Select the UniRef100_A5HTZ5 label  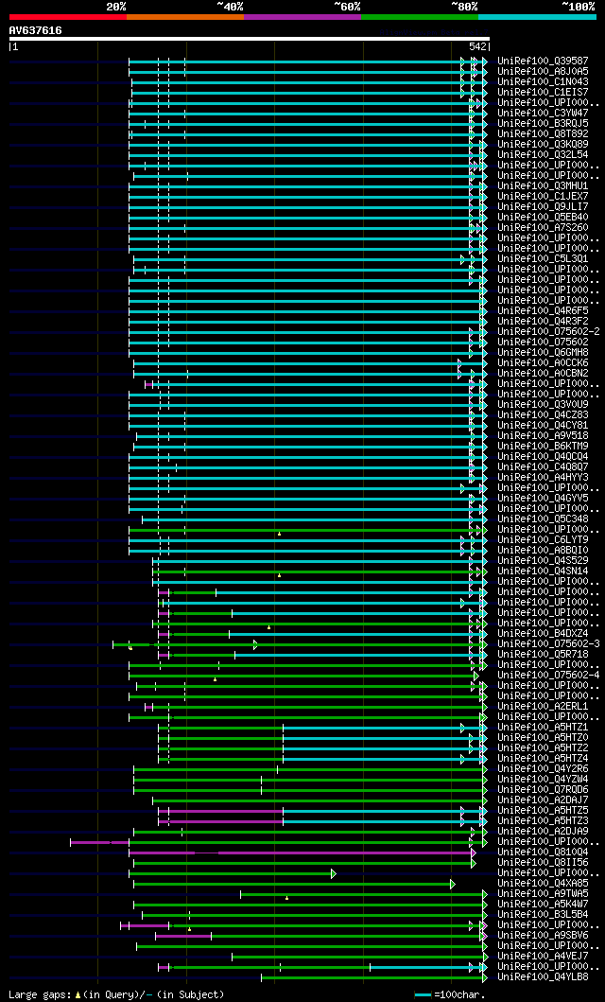[544, 811]
